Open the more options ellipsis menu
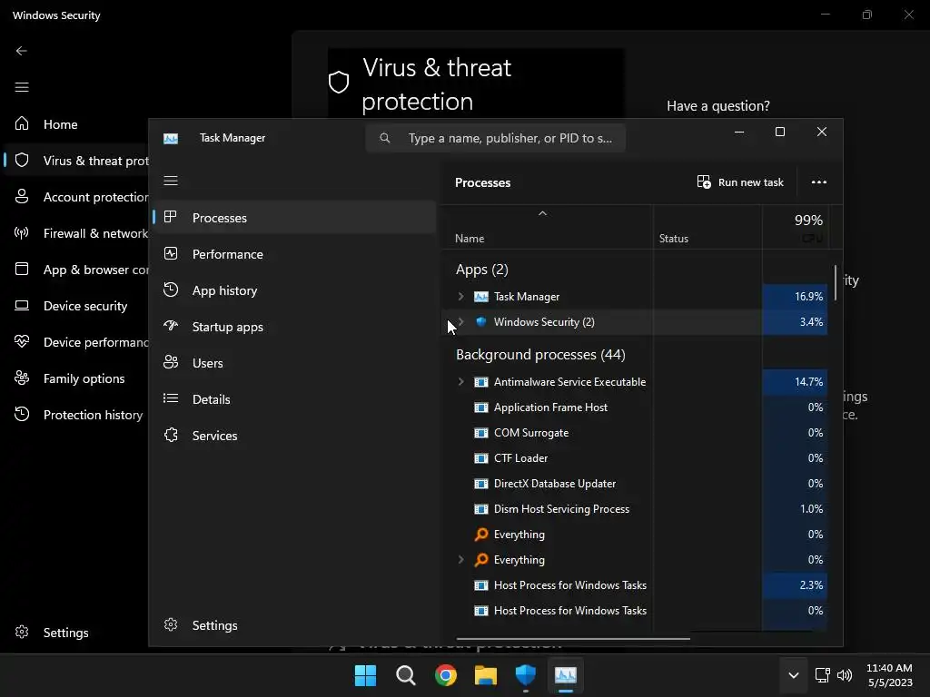Image resolution: width=930 pixels, height=697 pixels. click(x=819, y=182)
